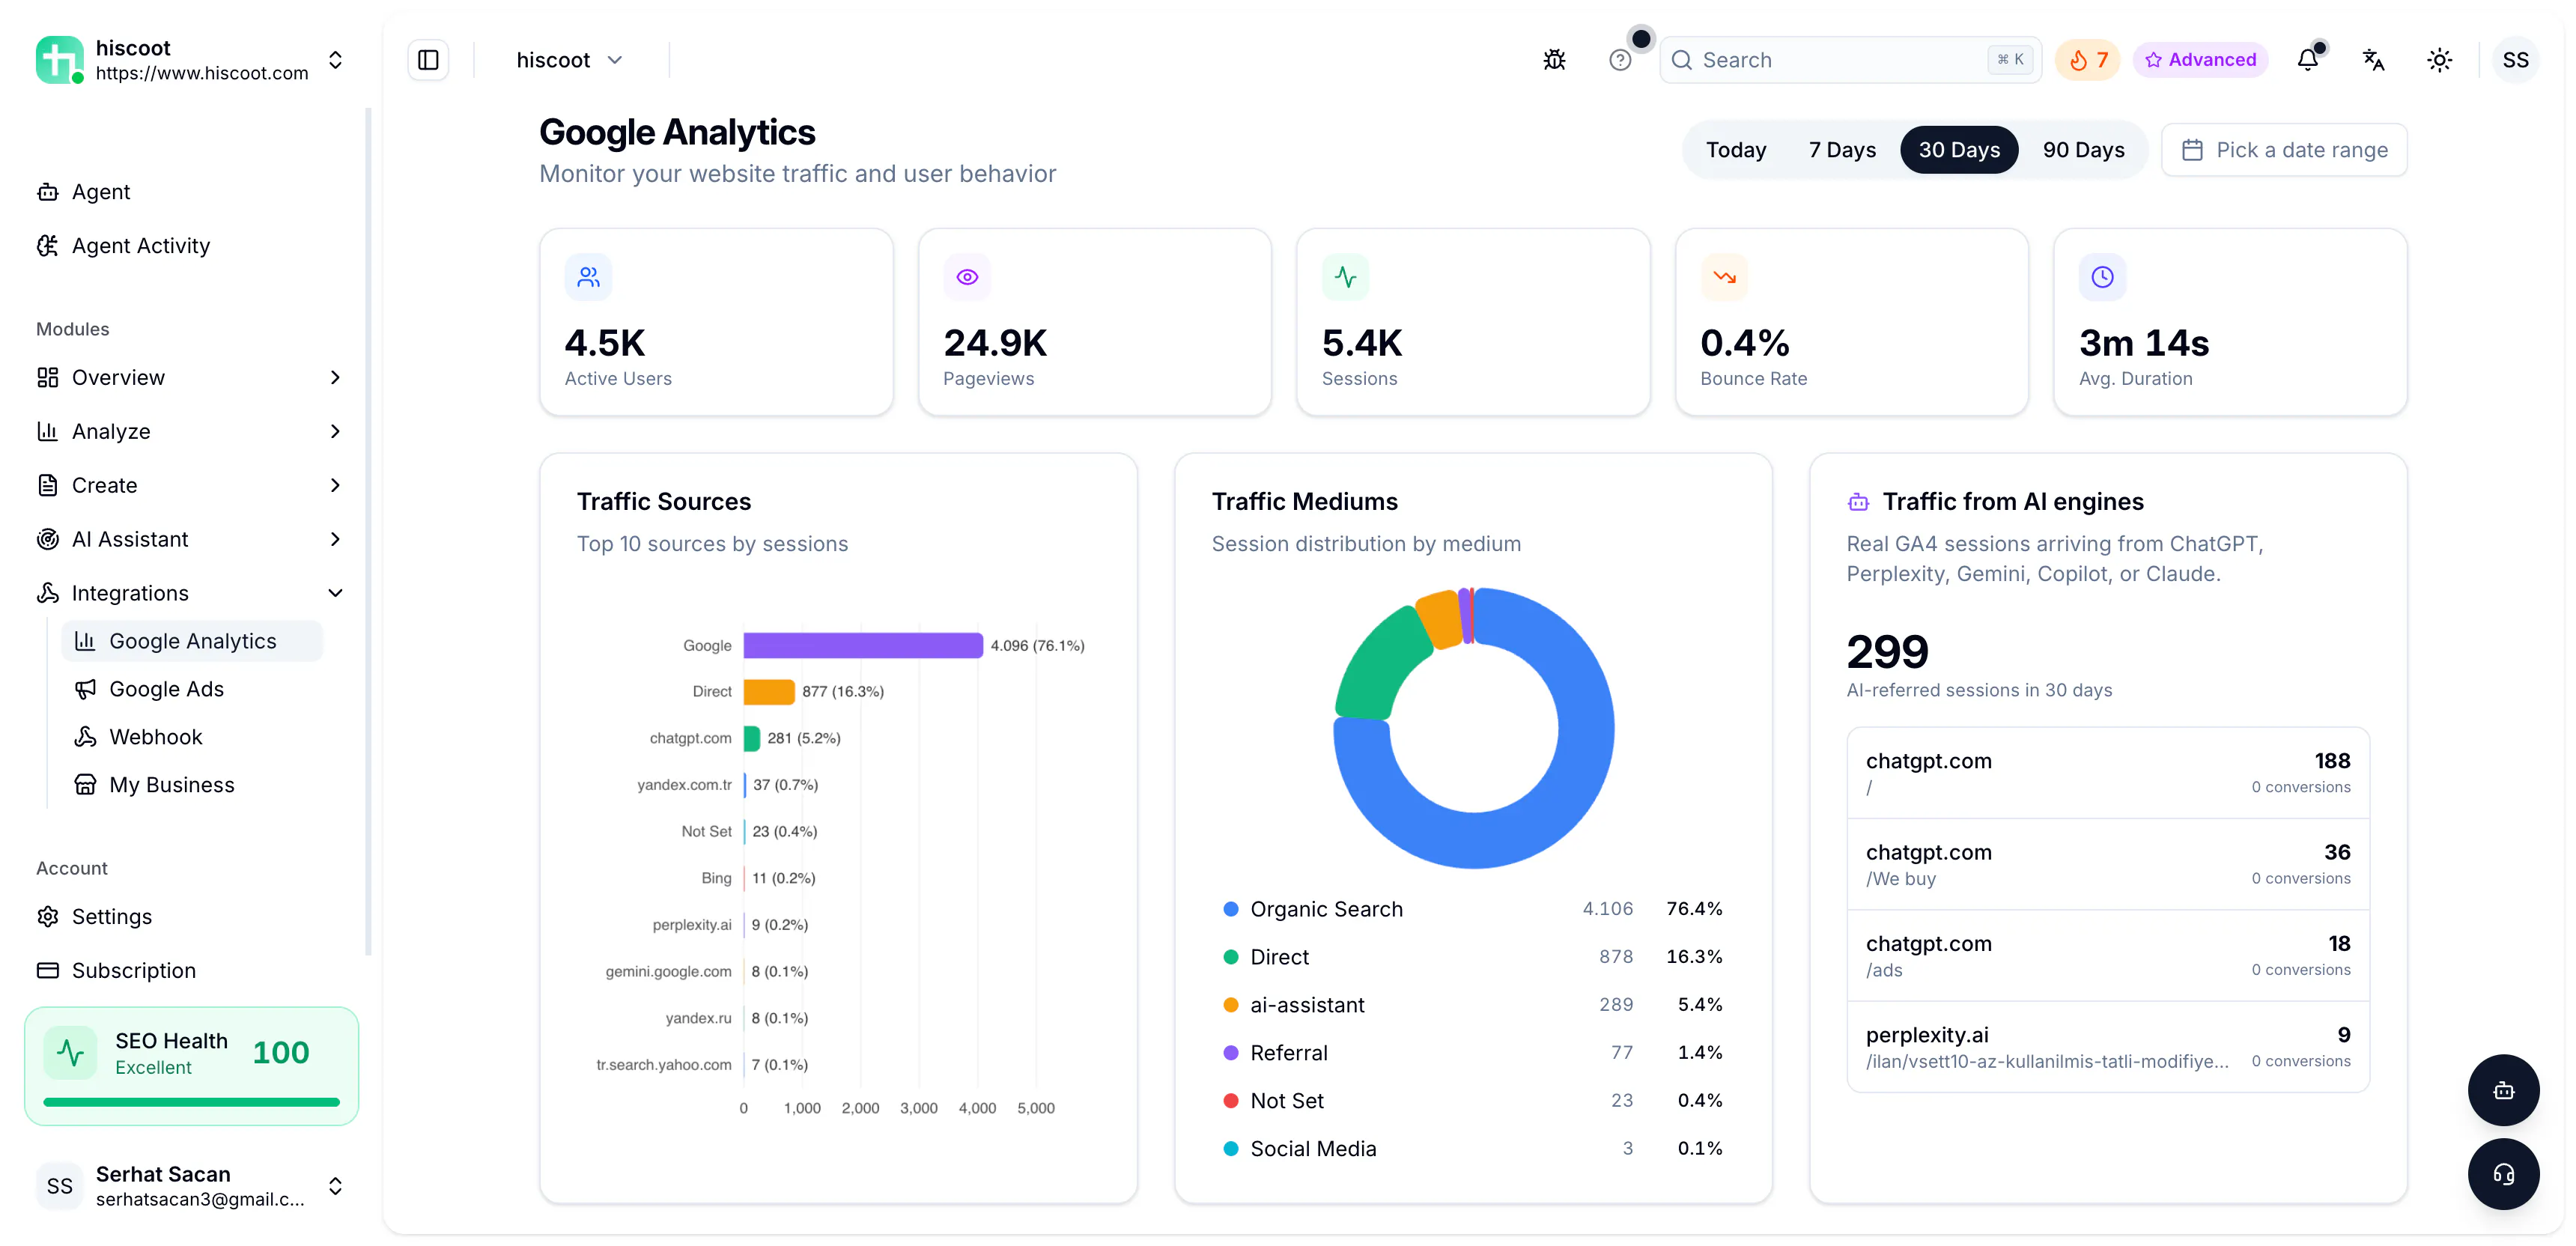This screenshot has height=1246, width=2576.
Task: Click the Pageviews eye icon
Action: [x=967, y=277]
